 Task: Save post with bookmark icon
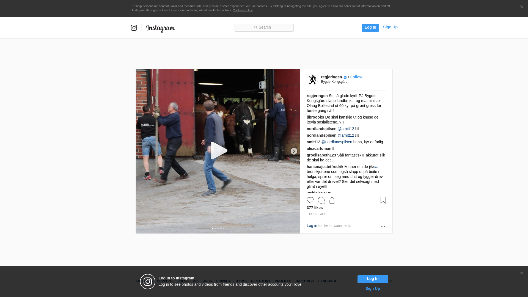(383, 200)
